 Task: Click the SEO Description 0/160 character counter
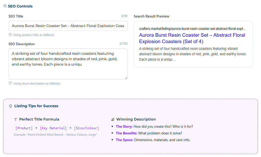123,44
